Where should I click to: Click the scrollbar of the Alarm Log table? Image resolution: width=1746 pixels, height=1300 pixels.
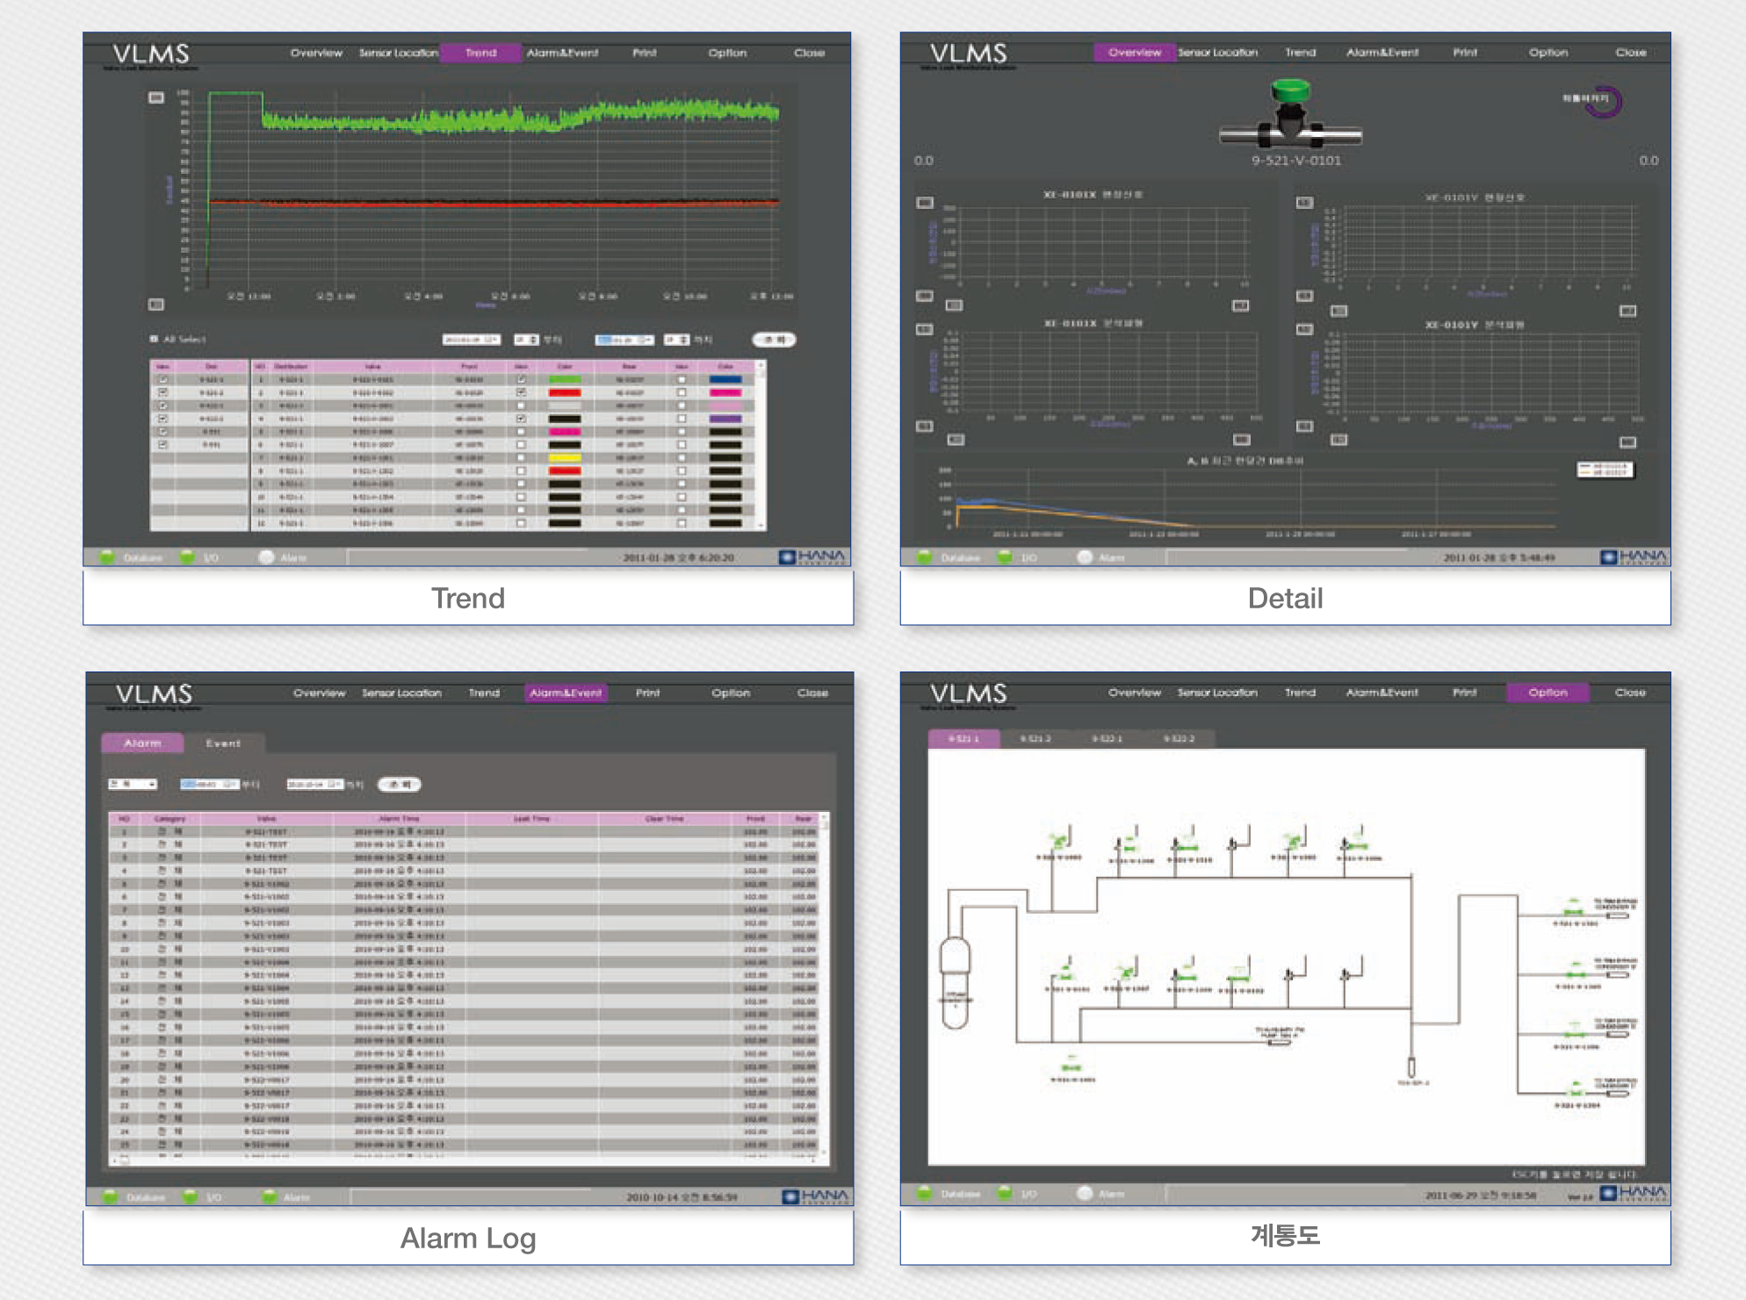(825, 983)
